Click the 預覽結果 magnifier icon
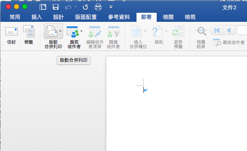 click(x=201, y=31)
